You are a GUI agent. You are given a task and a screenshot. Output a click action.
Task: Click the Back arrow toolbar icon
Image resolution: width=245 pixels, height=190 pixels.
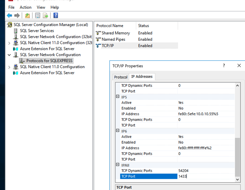click(9, 15)
